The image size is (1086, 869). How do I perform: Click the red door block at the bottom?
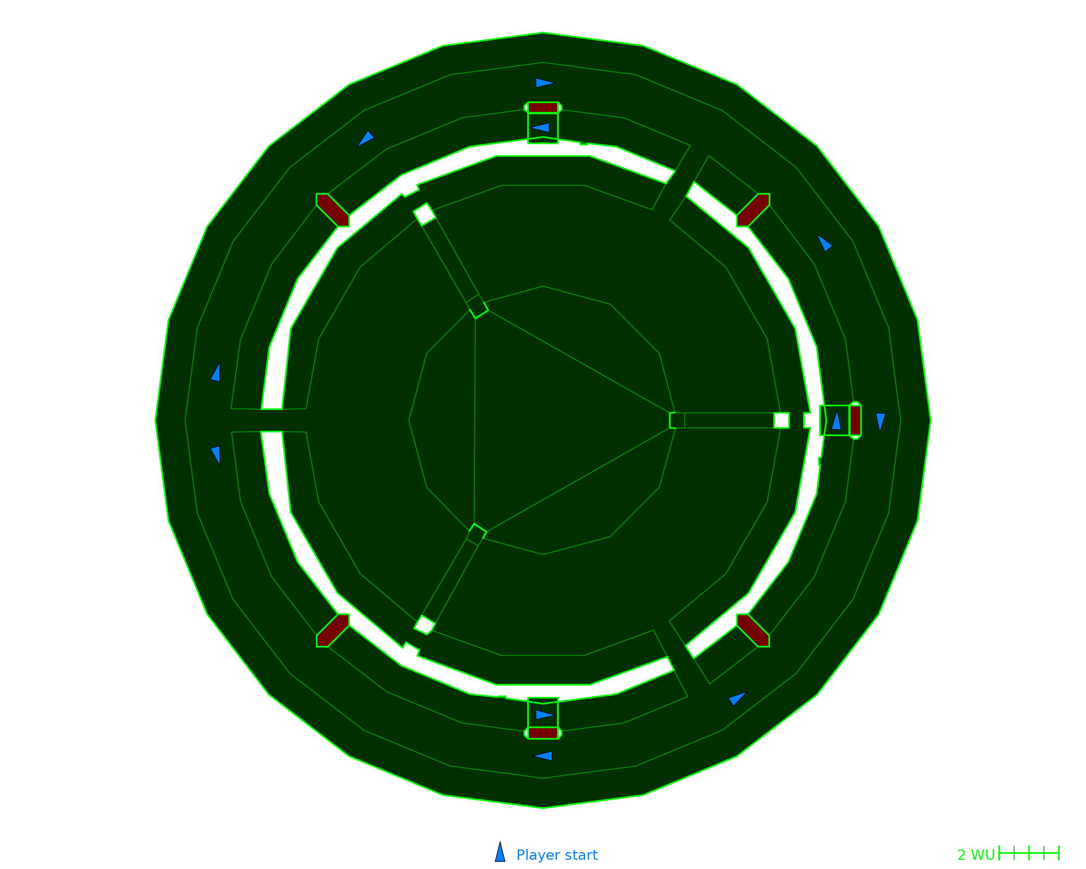coord(543,733)
